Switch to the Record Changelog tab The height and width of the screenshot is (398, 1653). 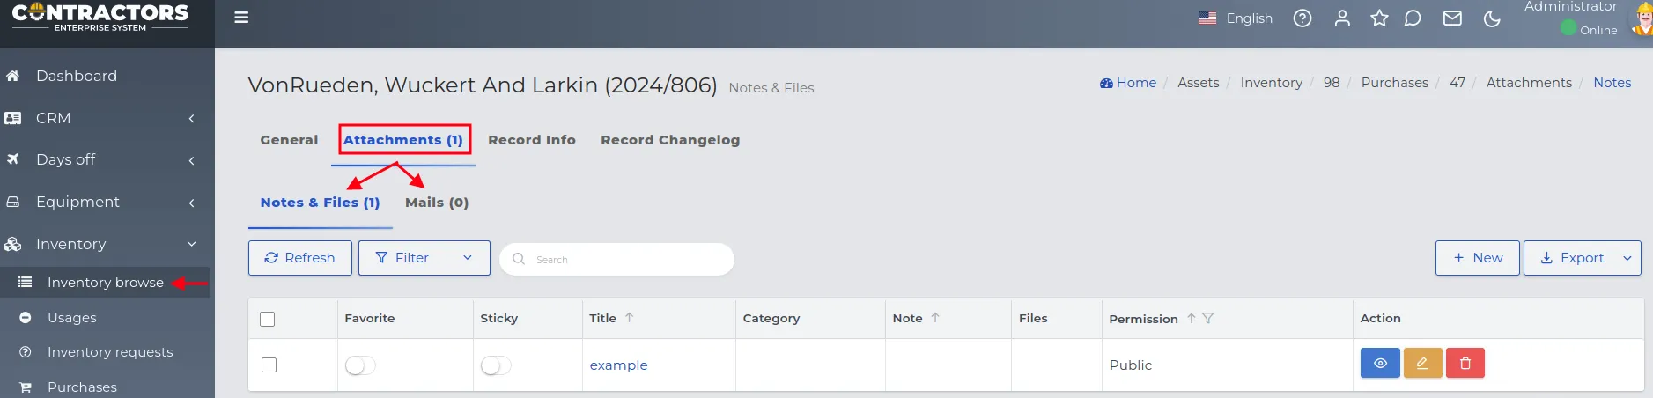[x=669, y=140]
